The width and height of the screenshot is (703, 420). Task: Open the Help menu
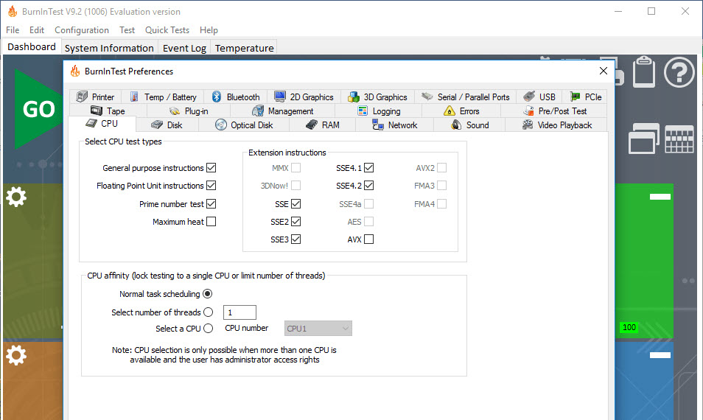point(209,30)
